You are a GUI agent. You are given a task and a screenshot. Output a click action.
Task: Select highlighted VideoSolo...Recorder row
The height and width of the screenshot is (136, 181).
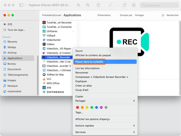click(x=57, y=57)
